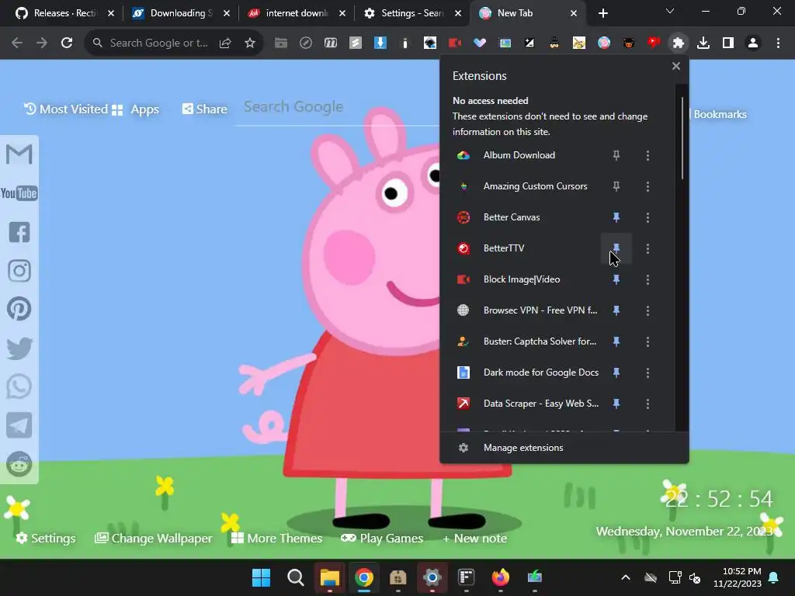Click the Extensions popup scrollbar
795x596 pixels.
click(682, 138)
